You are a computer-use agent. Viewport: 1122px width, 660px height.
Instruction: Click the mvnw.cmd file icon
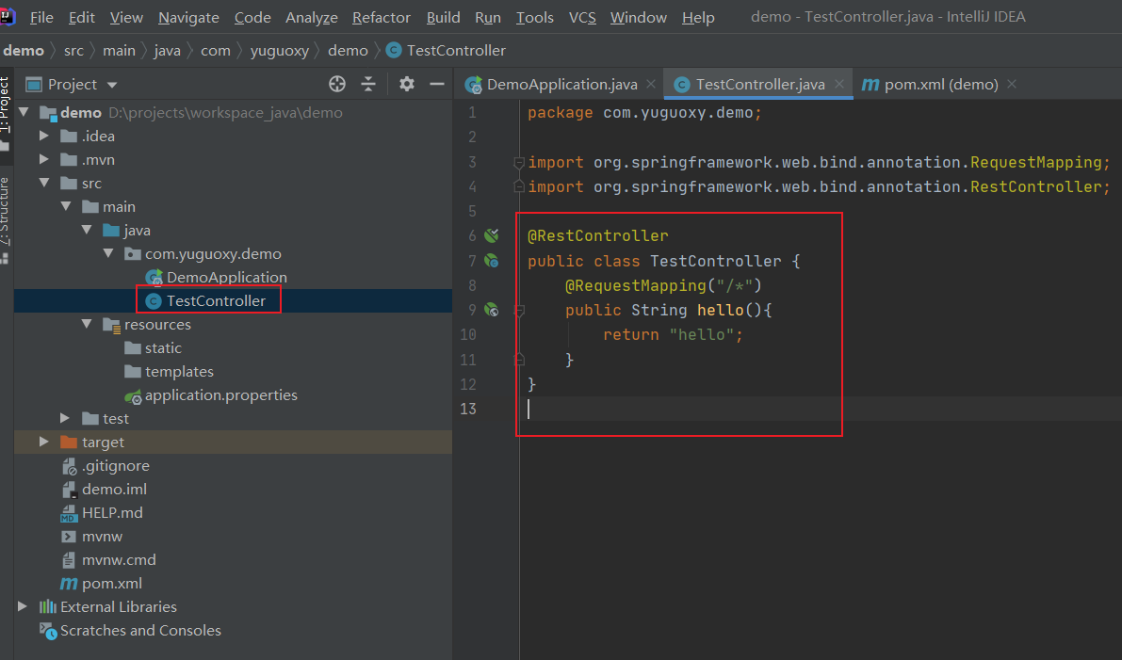pyautogui.click(x=69, y=560)
